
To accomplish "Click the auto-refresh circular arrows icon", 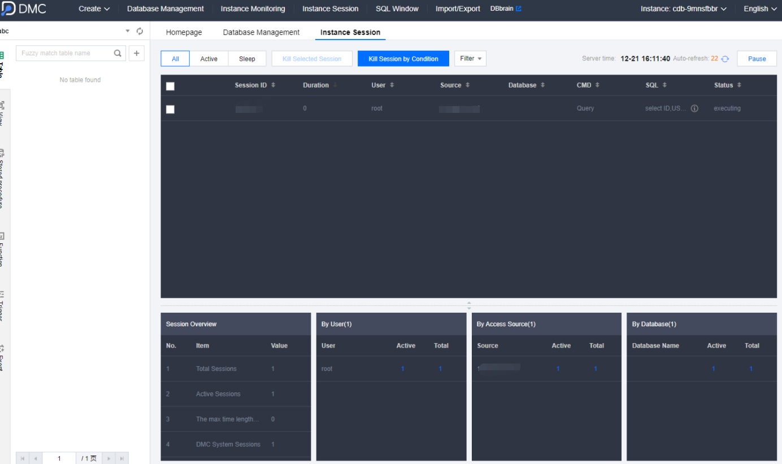I will (x=725, y=59).
